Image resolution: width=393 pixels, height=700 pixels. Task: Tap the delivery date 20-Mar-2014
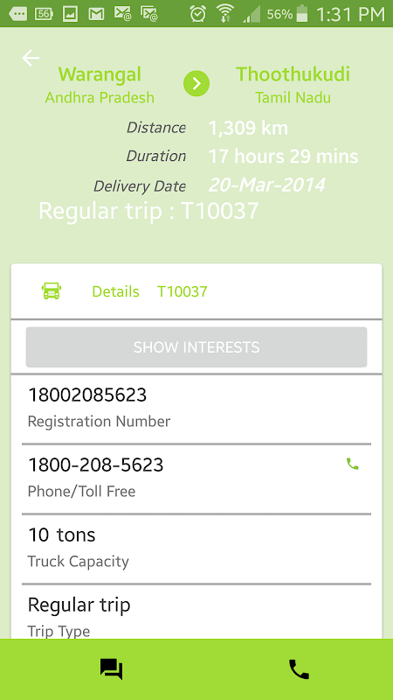pos(267,185)
